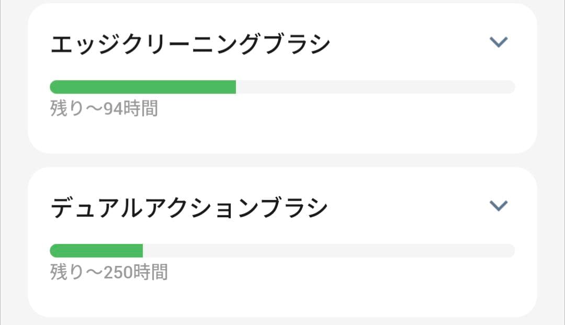The image size is (565, 325).
Task: Expand the デュアルアクションブラシ chevron
Action: [x=498, y=206]
